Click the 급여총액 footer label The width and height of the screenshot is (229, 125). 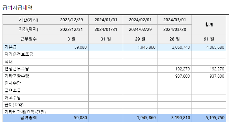click(x=28, y=118)
